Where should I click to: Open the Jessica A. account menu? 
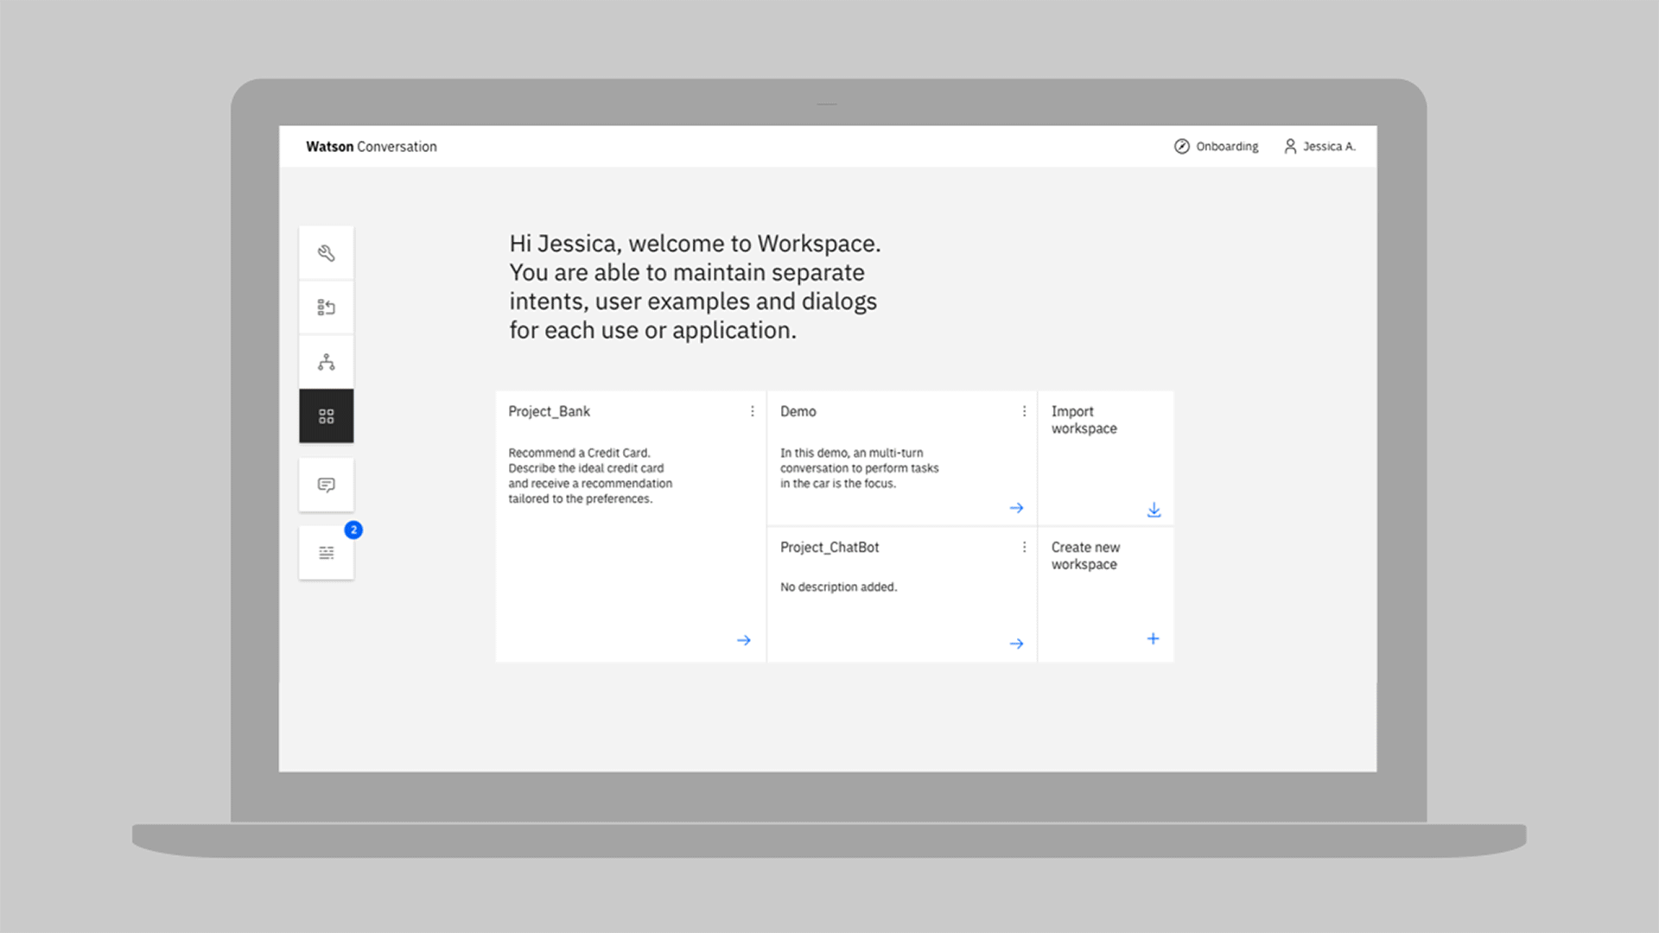click(1329, 146)
